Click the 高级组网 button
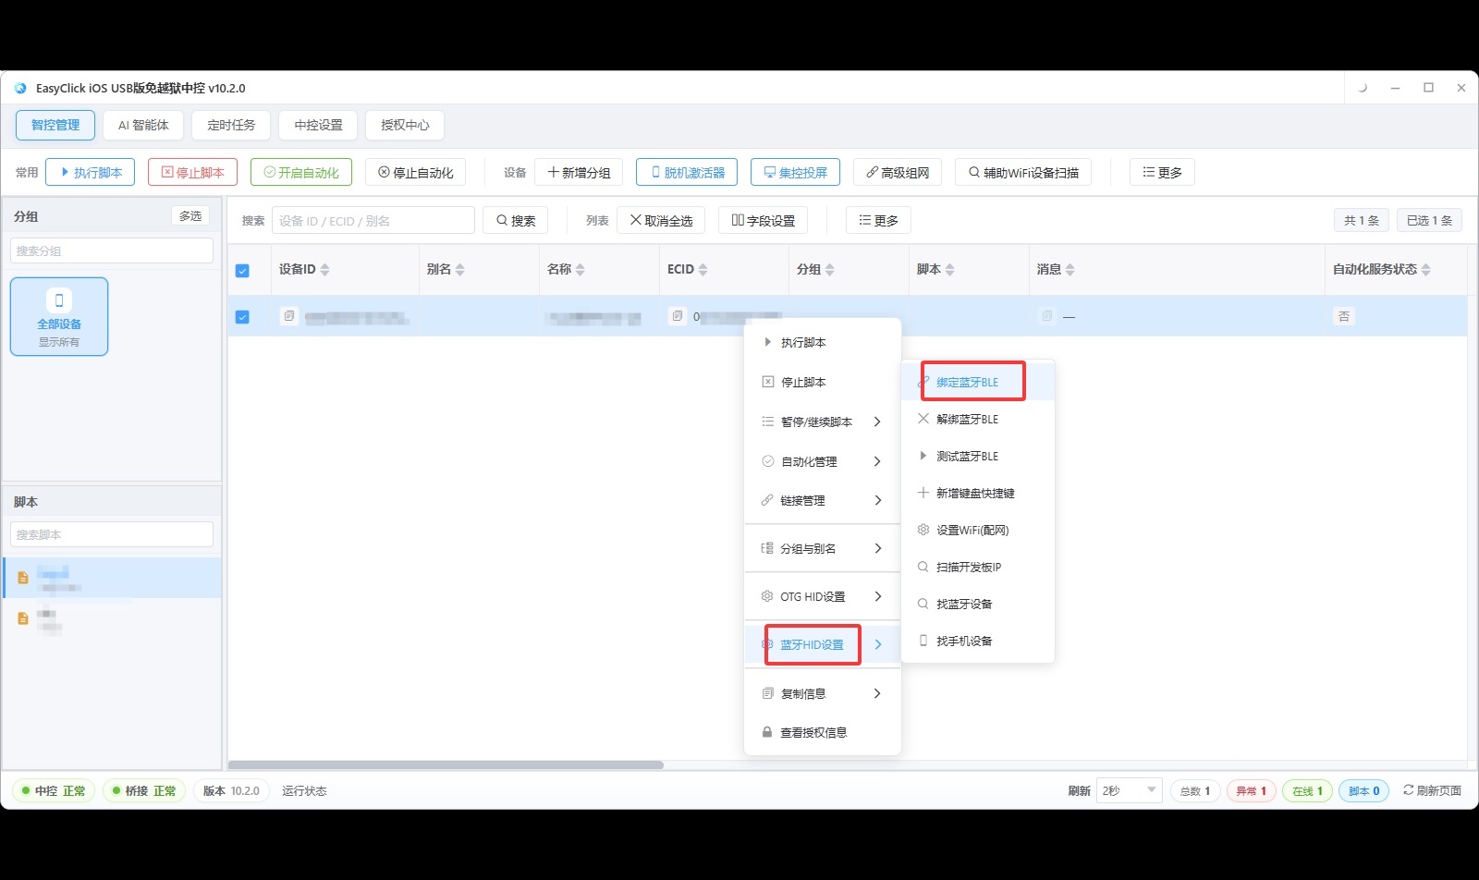Screen dimensions: 1479x880 coord(898,172)
